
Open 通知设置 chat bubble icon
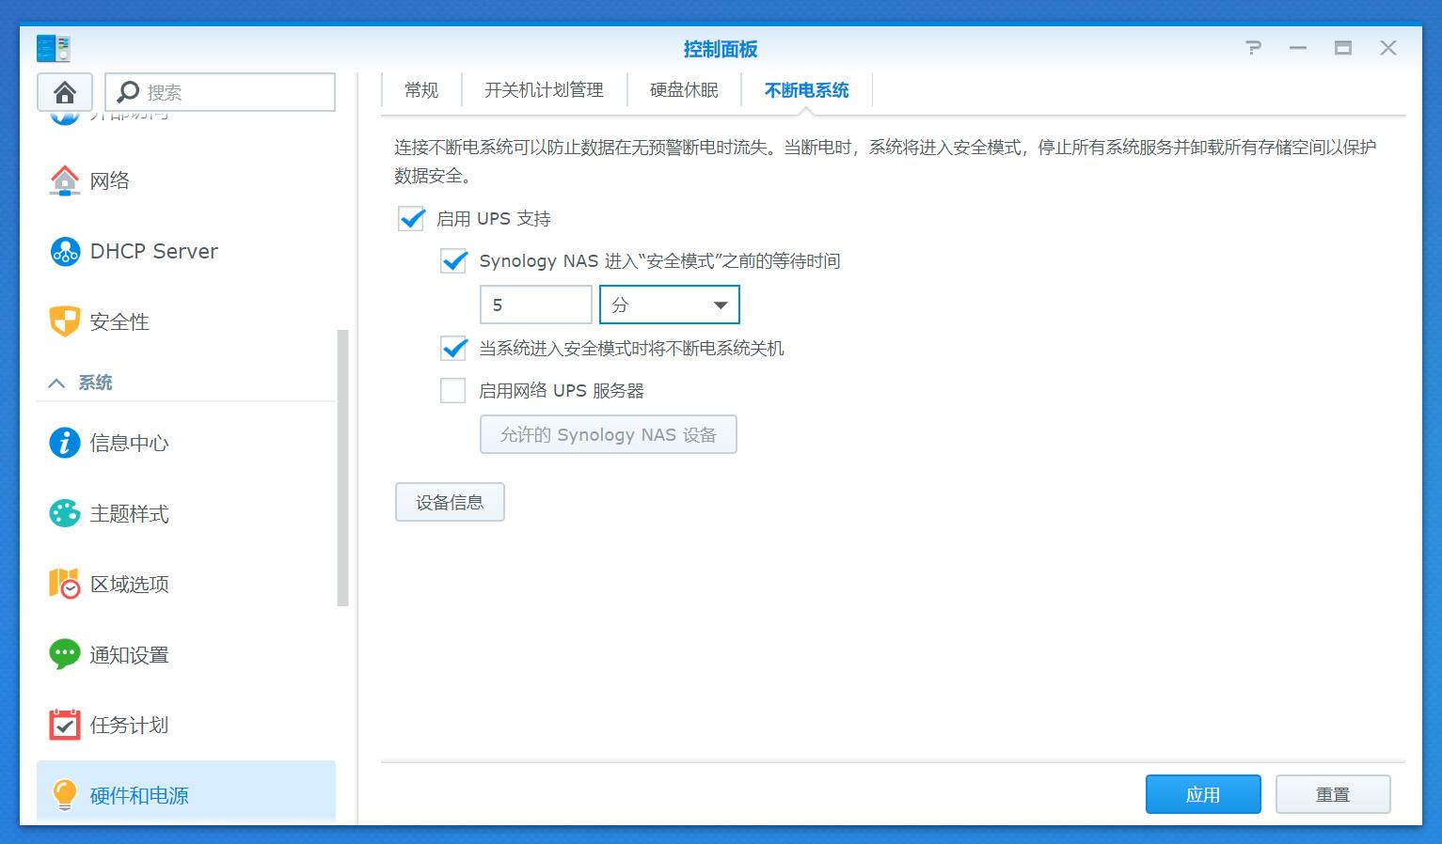point(63,654)
